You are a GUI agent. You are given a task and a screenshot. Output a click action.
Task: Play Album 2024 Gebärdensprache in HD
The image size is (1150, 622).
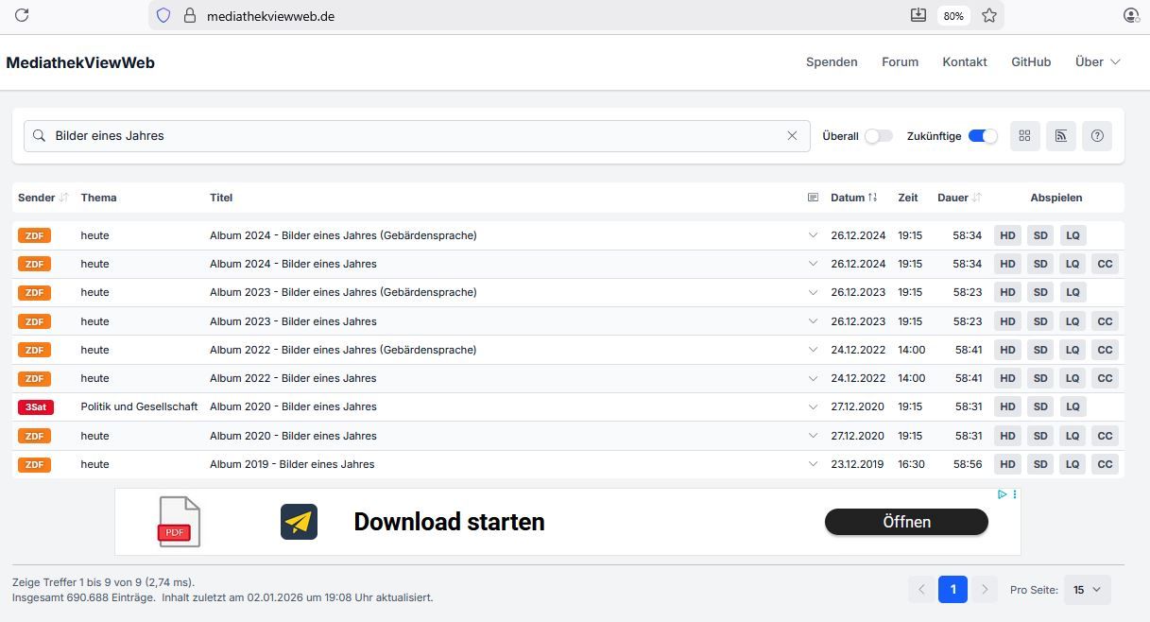coord(1007,235)
